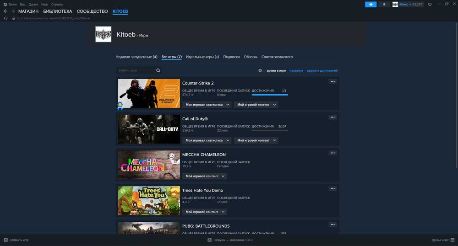Open the Call of Duty® title link
458x246 pixels.
coord(195,119)
